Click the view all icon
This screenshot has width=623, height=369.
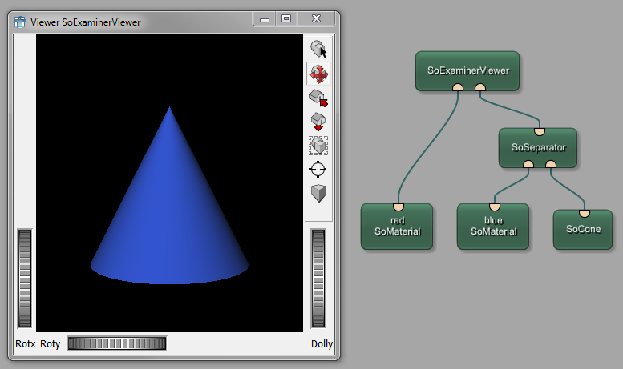(318, 146)
